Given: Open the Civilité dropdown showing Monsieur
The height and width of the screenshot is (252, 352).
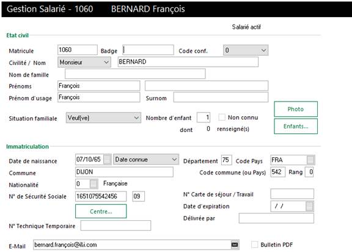Looking at the screenshot, I should pyautogui.click(x=84, y=62).
